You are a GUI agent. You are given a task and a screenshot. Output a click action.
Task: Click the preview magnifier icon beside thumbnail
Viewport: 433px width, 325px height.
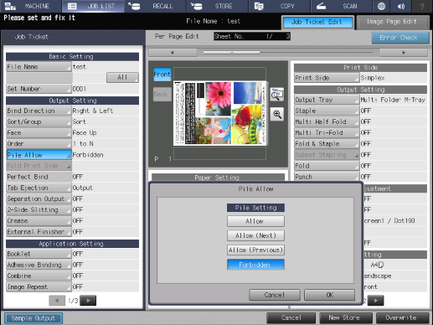click(277, 95)
